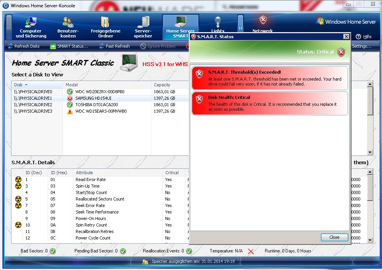Open Lights tab

point(218,24)
